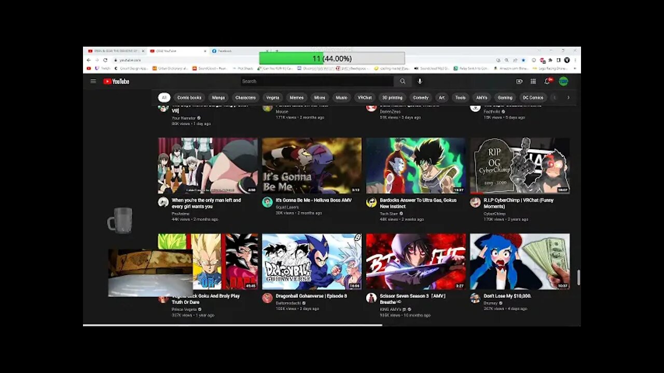The width and height of the screenshot is (664, 373).
Task: Click the Dragonball Gohanverse thumbnail
Action: pyautogui.click(x=312, y=262)
